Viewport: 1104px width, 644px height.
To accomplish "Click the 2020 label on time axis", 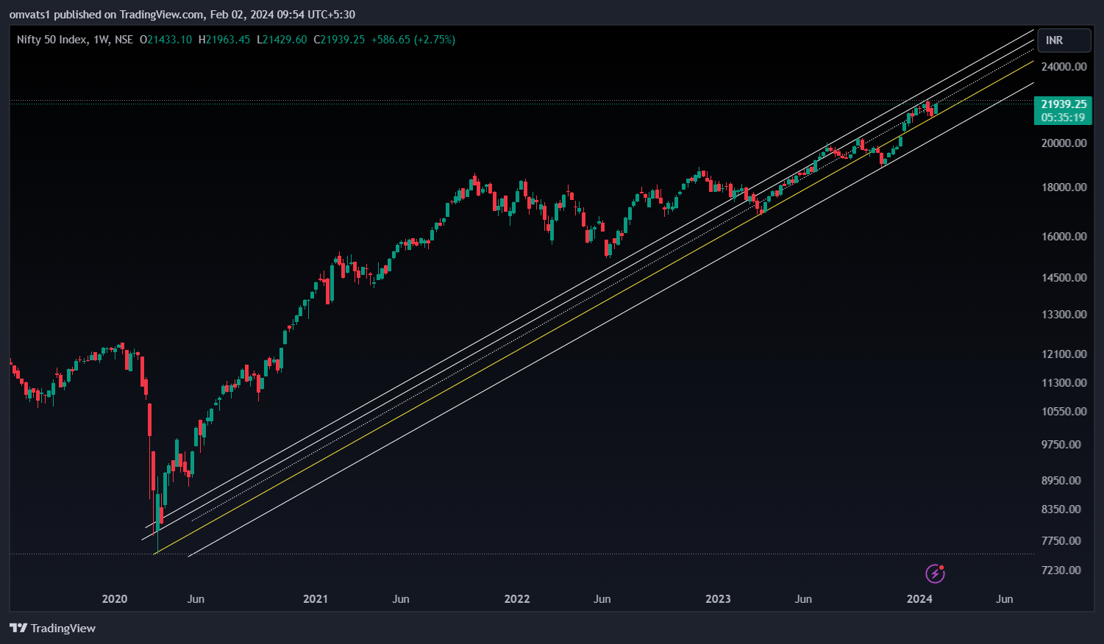I will 115,598.
